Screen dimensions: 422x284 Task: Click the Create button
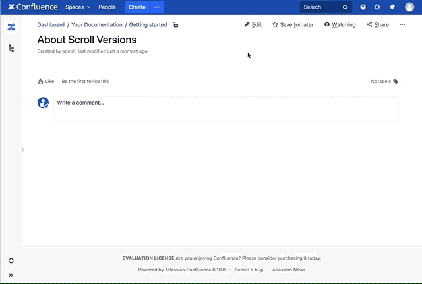point(136,7)
